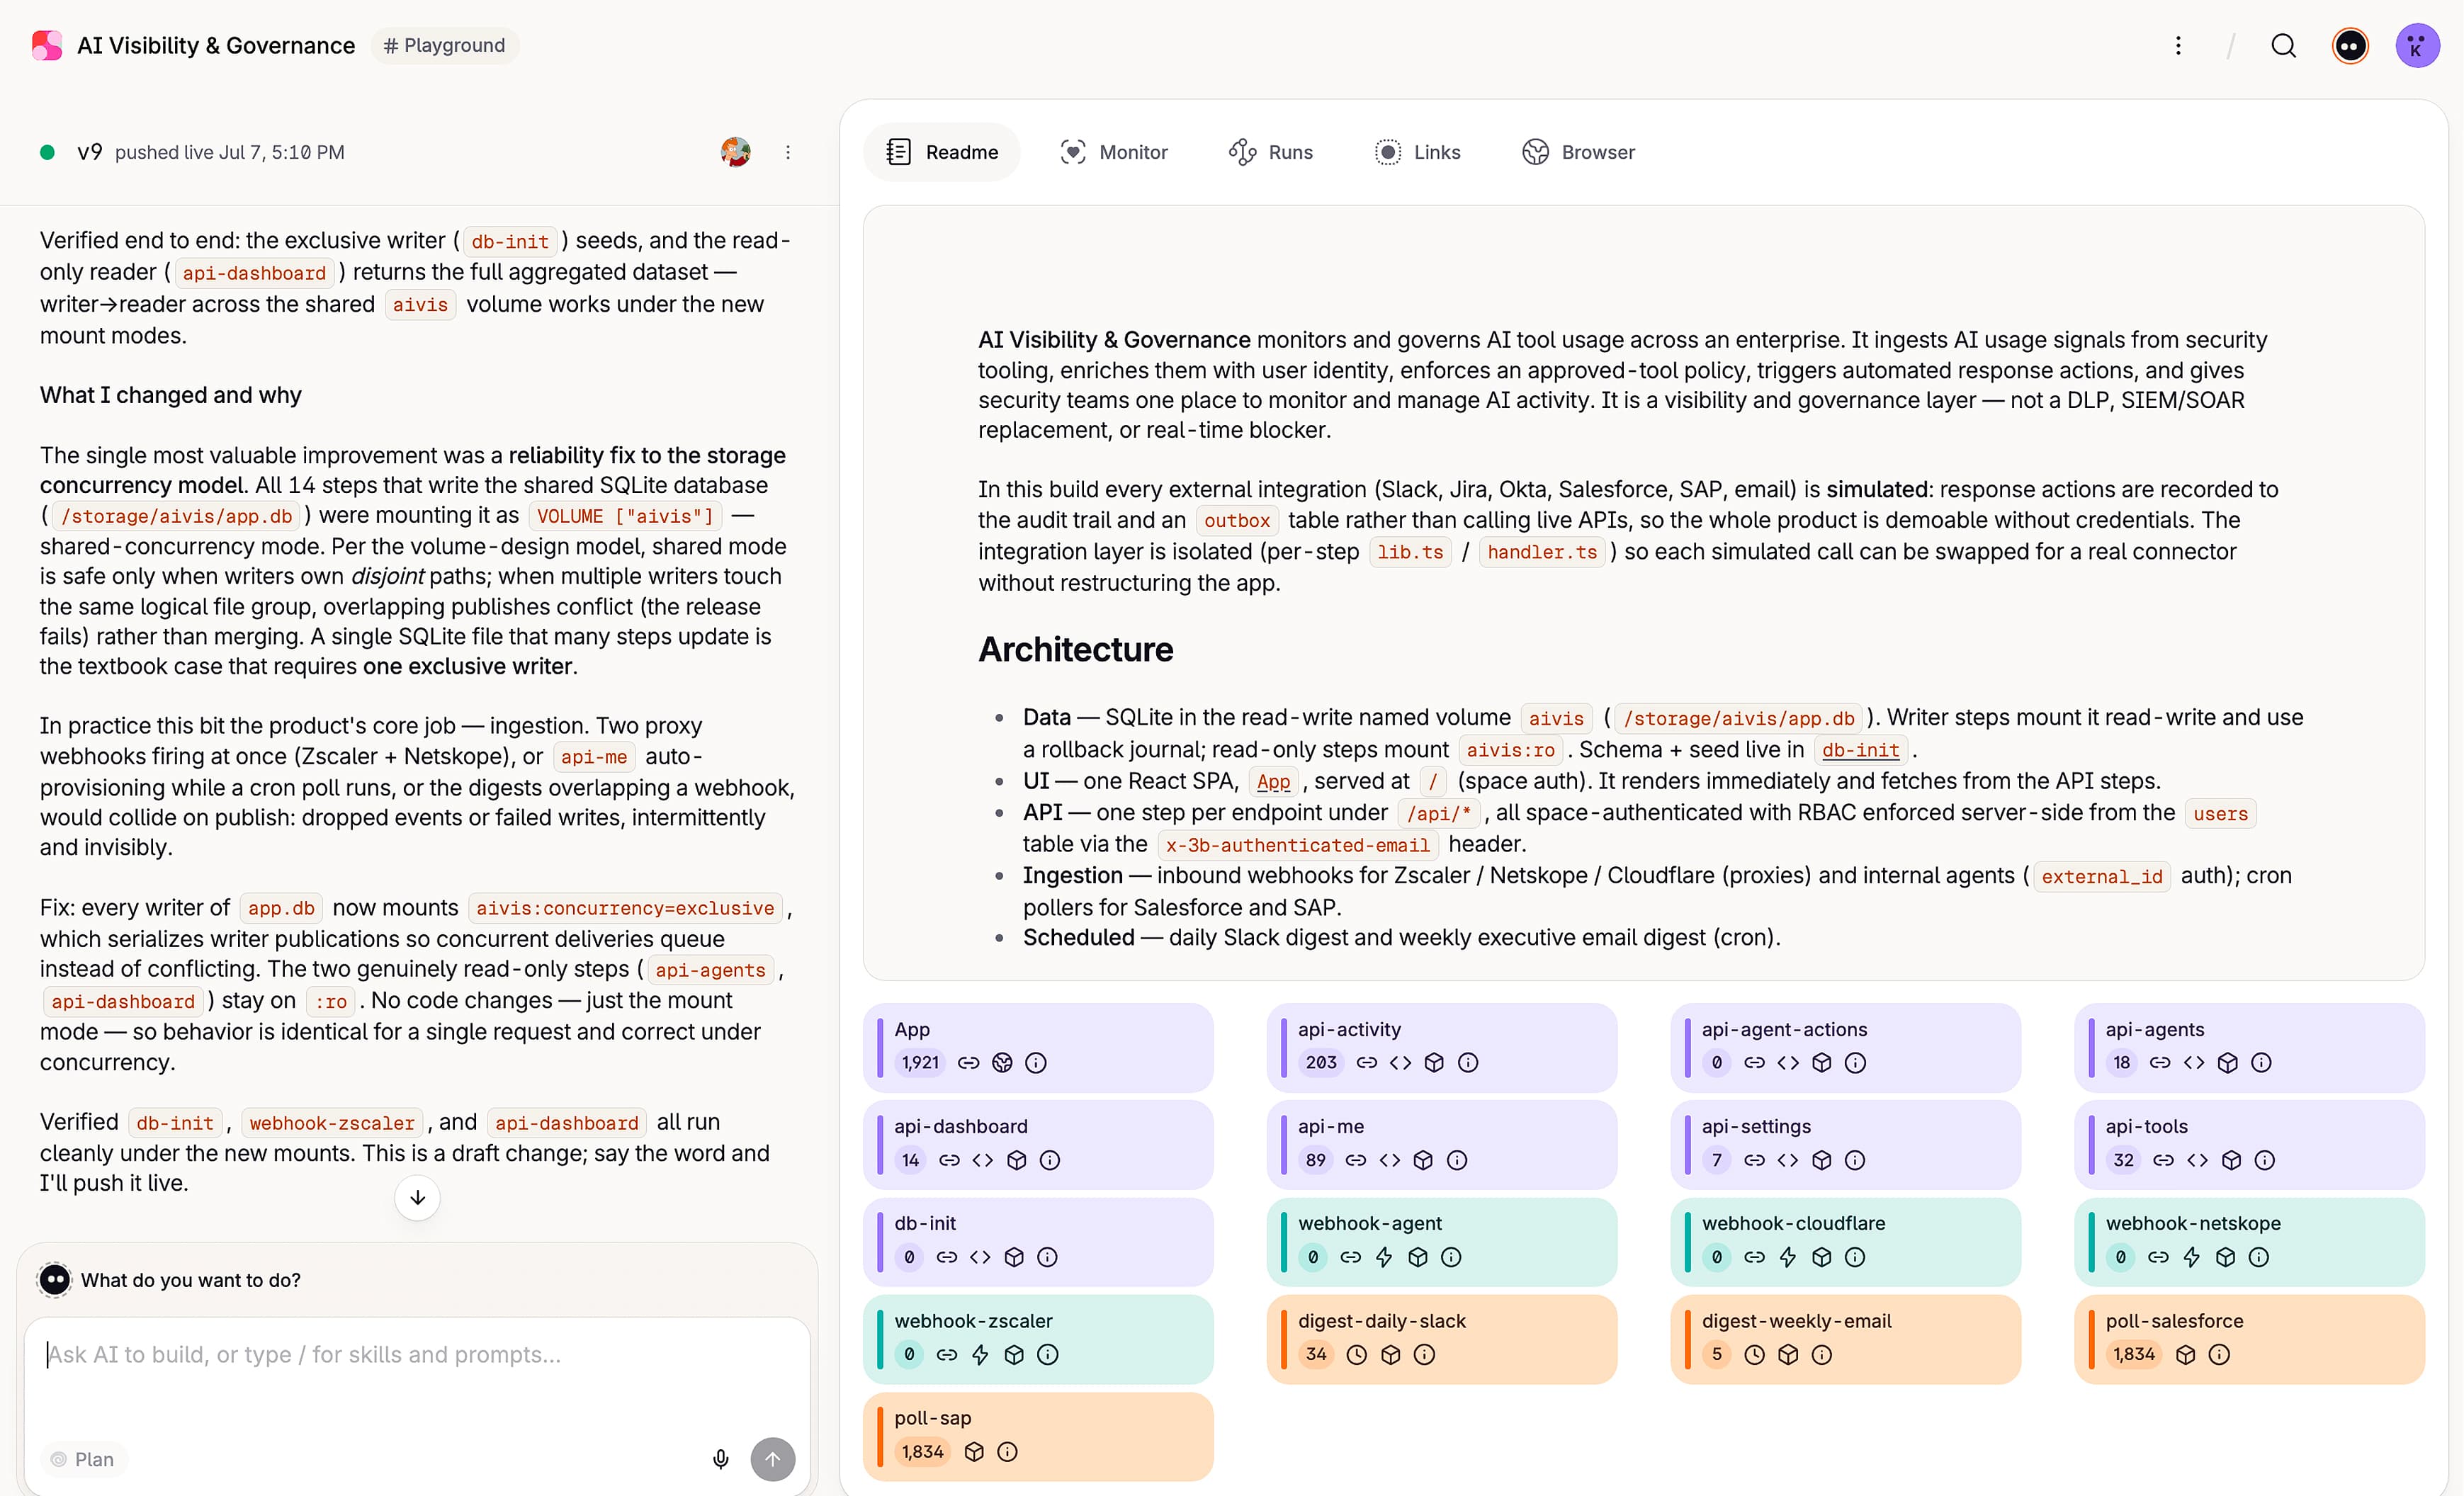Click the microphone voice input icon
Screen dimensions: 2464x1496
[720, 1459]
